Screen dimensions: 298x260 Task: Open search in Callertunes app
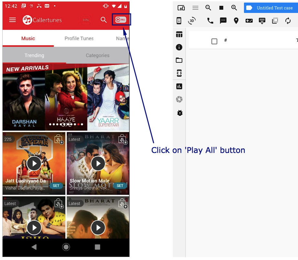point(104,20)
